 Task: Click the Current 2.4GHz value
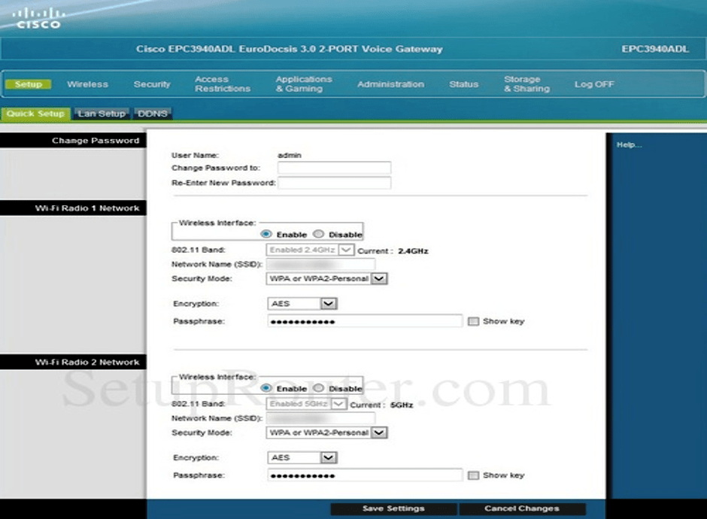pos(413,251)
